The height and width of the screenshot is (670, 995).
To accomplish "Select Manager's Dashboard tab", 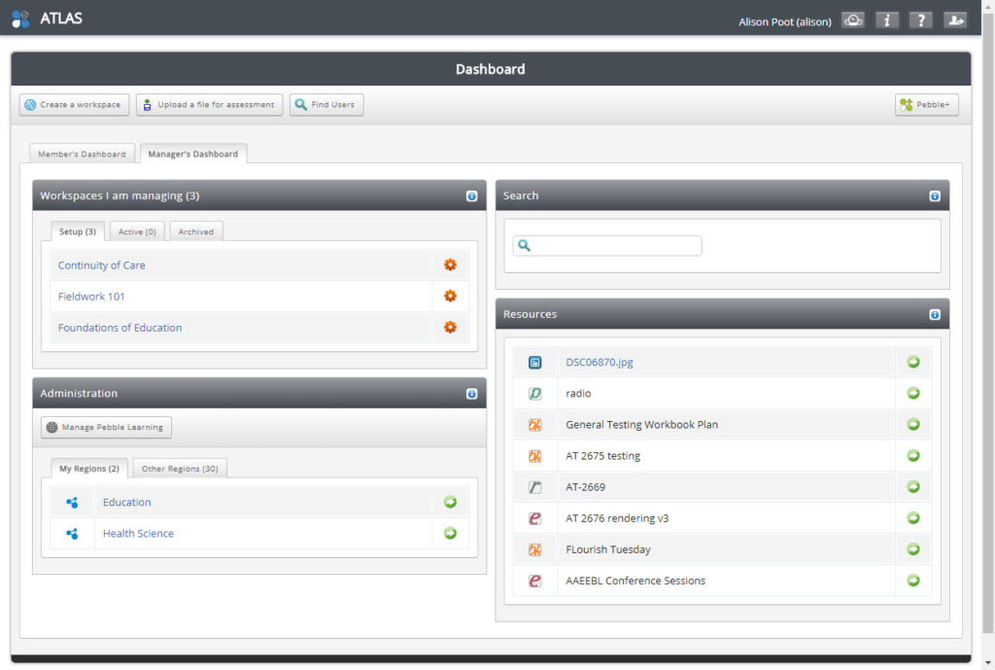I will [193, 154].
